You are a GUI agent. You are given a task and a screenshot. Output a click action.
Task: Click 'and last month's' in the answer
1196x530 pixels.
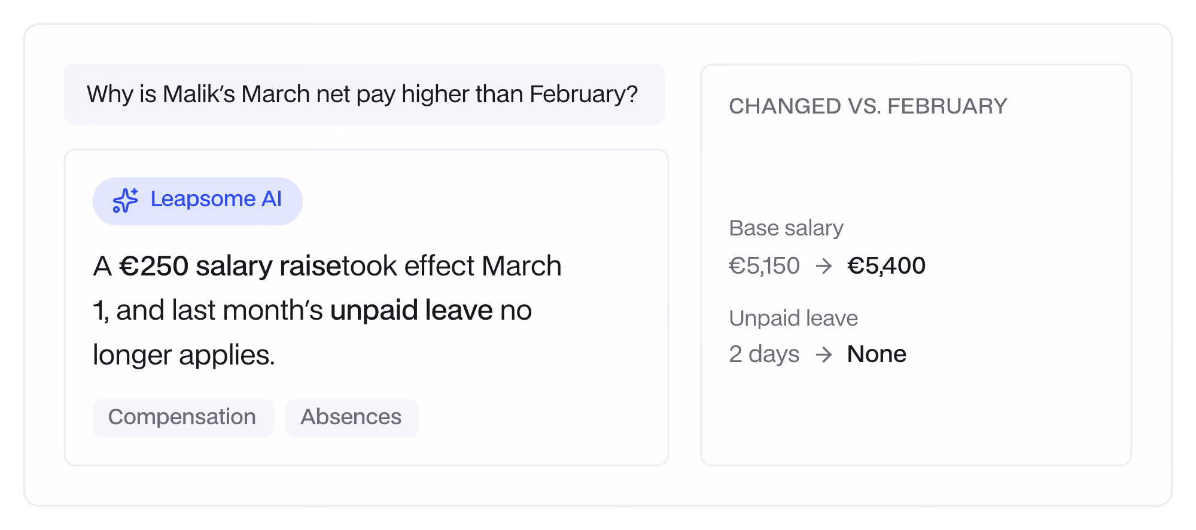(220, 311)
